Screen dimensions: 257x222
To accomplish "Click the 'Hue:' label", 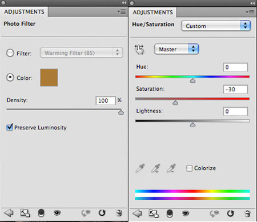I will click(142, 67).
